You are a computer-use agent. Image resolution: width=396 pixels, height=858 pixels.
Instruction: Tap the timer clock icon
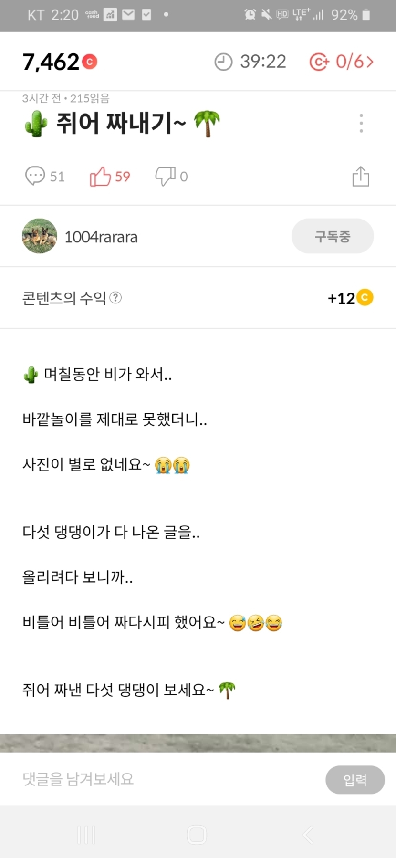tap(223, 62)
